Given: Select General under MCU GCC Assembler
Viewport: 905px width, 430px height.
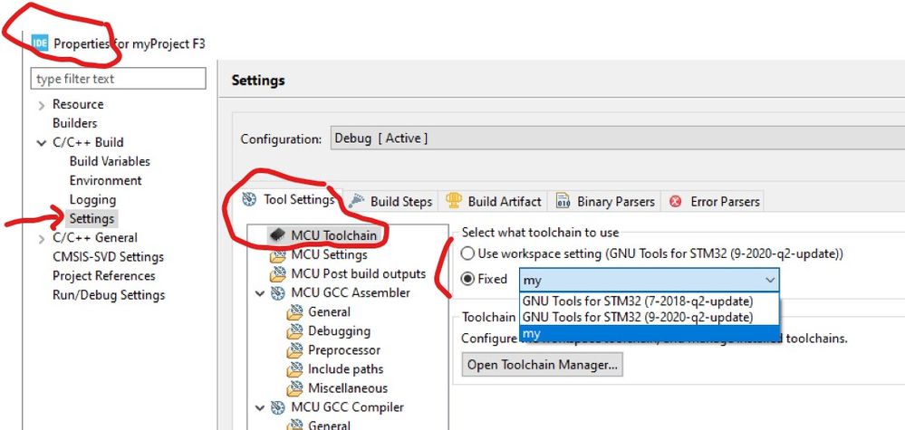Looking at the screenshot, I should pos(329,311).
